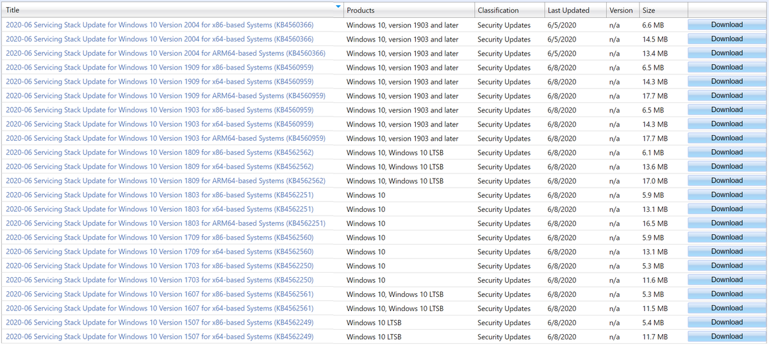The height and width of the screenshot is (345, 769).
Task: Open the Version 1809 ARM64 KB4562562 update link
Action: (x=165, y=181)
